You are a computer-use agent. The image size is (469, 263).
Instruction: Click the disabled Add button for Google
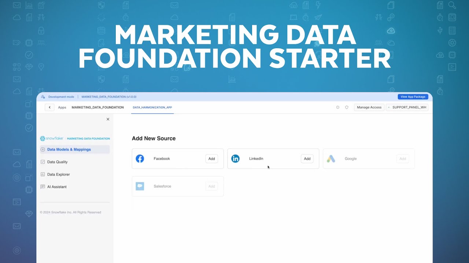coord(403,159)
